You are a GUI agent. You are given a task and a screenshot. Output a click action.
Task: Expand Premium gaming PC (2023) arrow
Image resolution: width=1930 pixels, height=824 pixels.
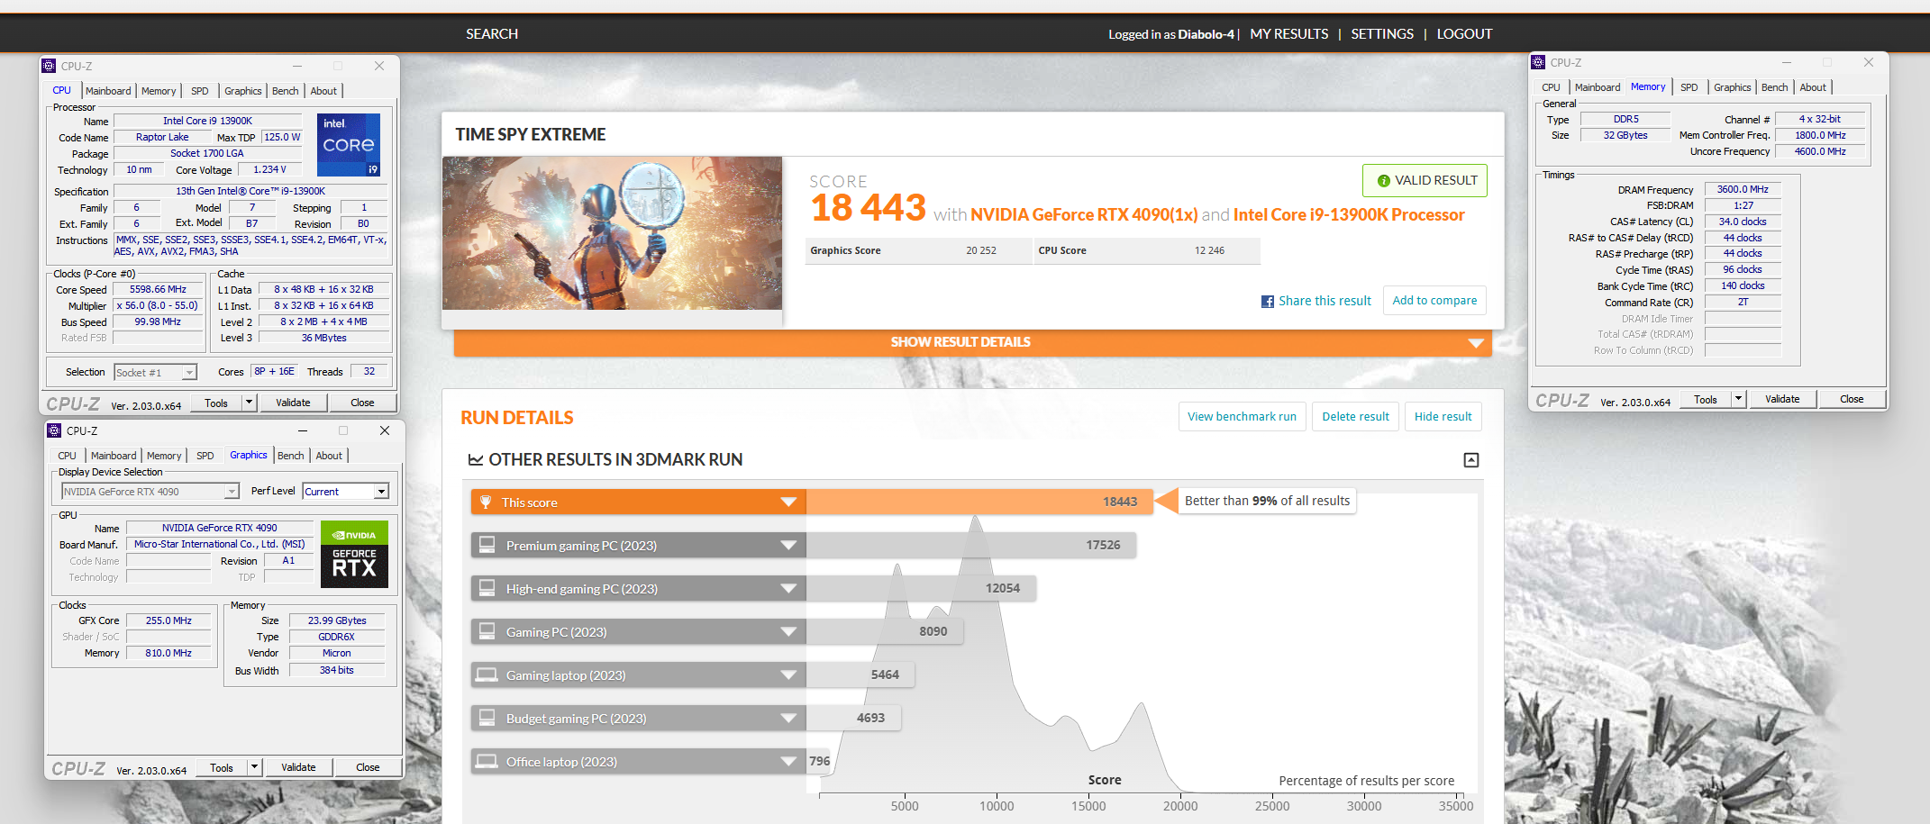coord(788,545)
